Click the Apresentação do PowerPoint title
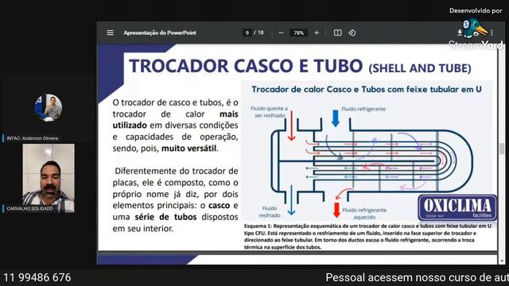Viewport: 509px width, 286px height. (x=160, y=33)
